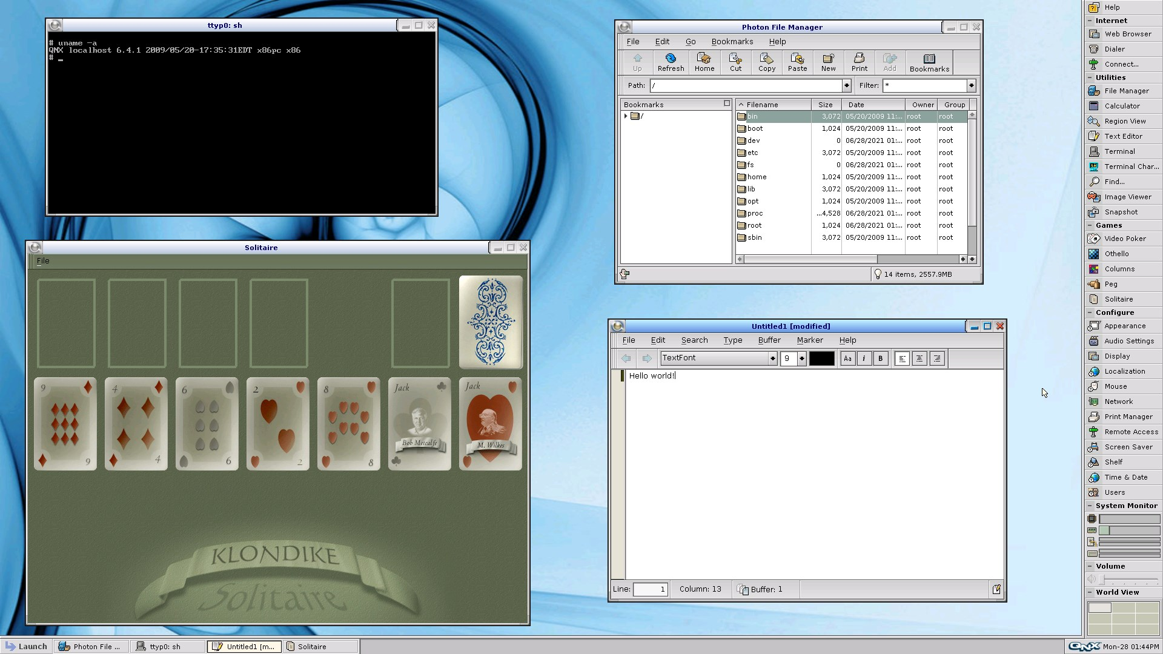Open Calculator from the Utilities shelf

coord(1122,106)
